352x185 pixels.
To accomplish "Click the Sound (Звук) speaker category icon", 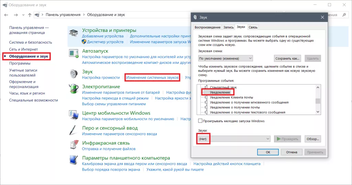I will pyautogui.click(x=74, y=74).
